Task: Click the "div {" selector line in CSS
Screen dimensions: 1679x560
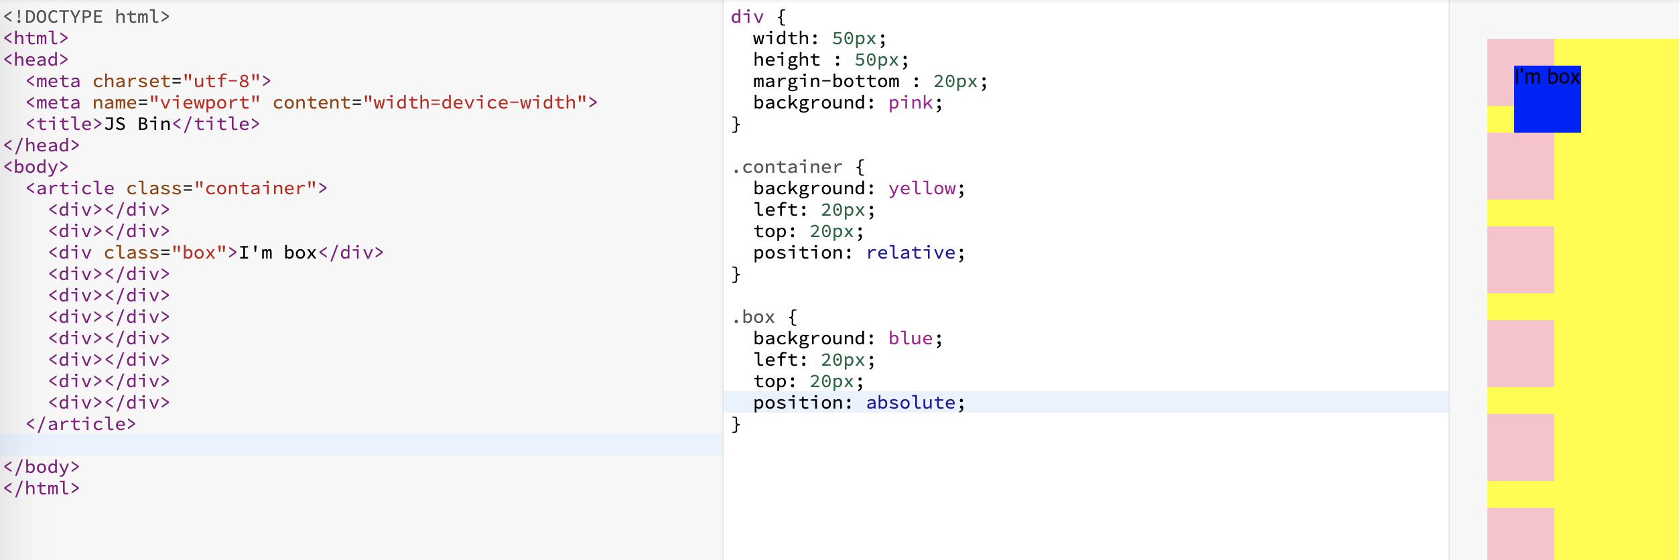Action: (x=758, y=17)
